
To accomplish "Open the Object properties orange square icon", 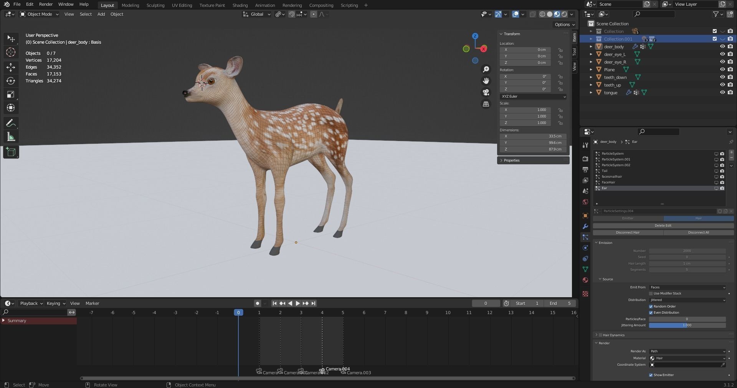I will pyautogui.click(x=585, y=216).
